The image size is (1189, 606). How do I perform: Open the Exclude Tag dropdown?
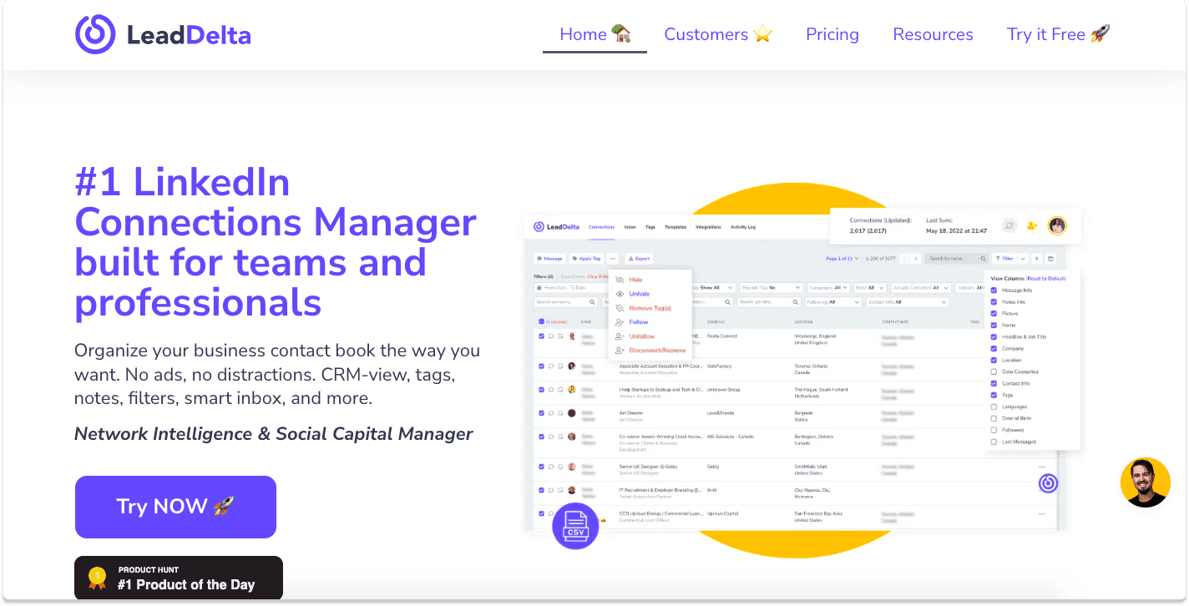pos(770,287)
